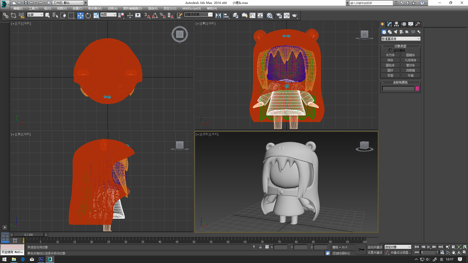Open the named selection sets dropdown
468x263 pixels.
click(x=199, y=14)
